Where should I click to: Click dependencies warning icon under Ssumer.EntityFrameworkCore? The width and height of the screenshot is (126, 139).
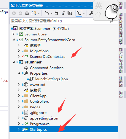(26, 45)
